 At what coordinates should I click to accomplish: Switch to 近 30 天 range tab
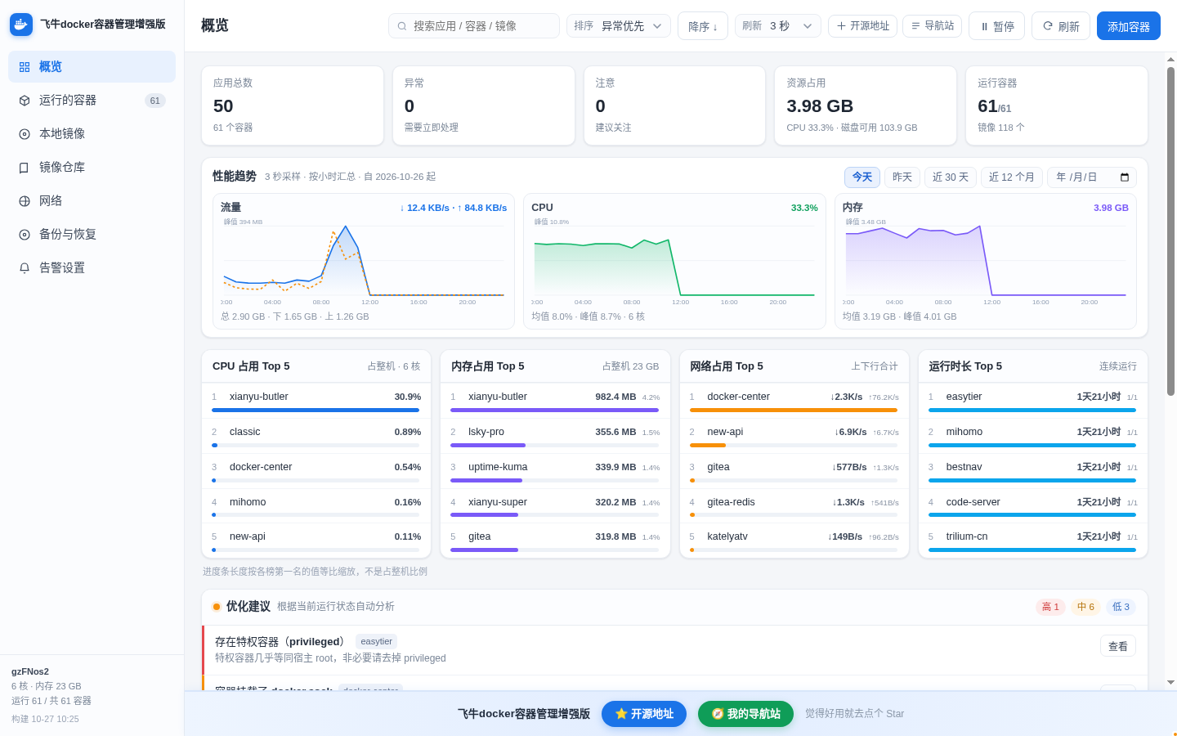point(951,177)
